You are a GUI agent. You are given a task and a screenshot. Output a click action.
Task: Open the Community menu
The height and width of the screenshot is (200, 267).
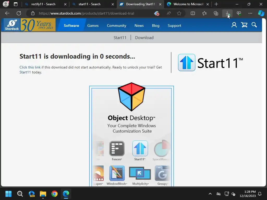pyautogui.click(x=117, y=26)
